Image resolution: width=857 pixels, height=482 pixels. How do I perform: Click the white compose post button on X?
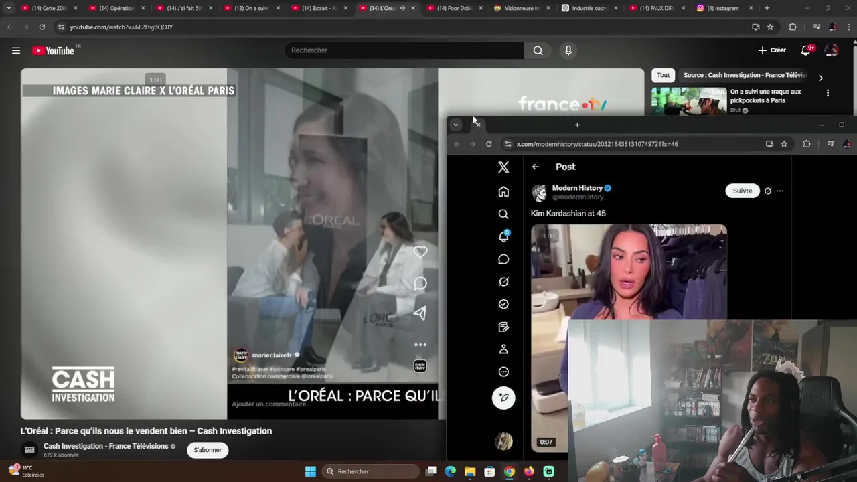pos(503,398)
